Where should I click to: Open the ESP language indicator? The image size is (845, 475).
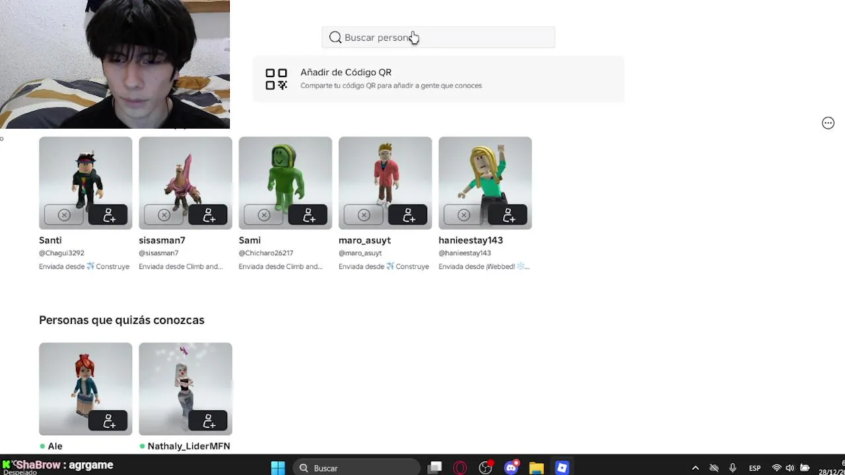click(755, 468)
